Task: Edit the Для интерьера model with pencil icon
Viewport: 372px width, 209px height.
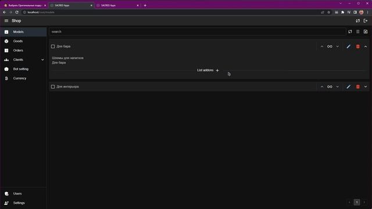Action: click(349, 87)
